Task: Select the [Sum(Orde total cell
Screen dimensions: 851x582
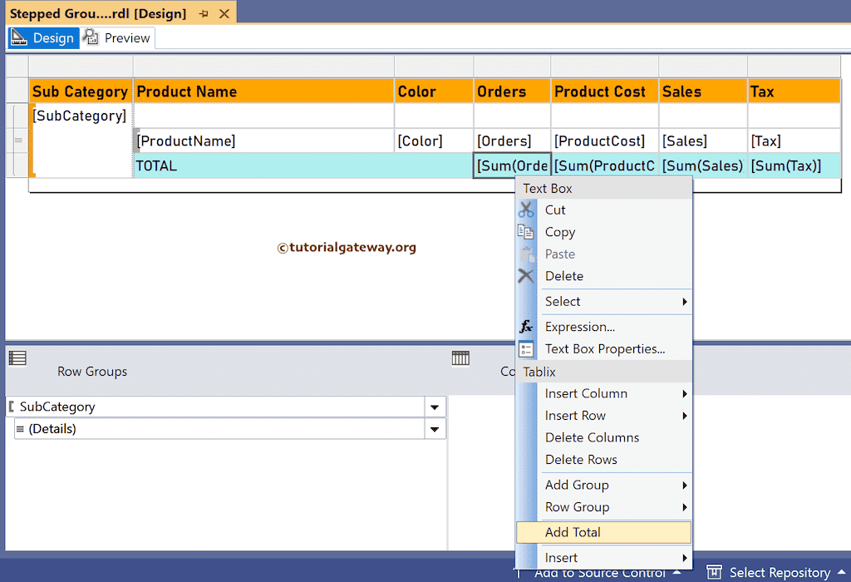Action: pyautogui.click(x=512, y=165)
